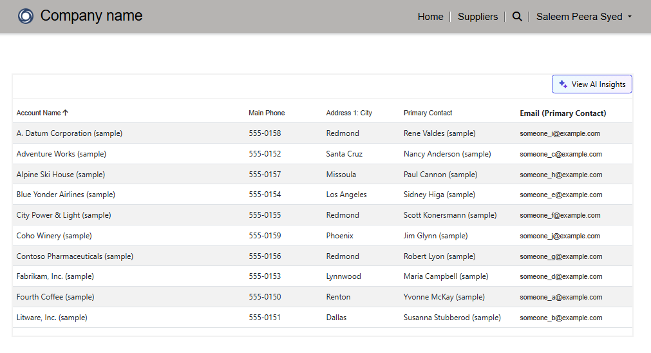Click the Company name title
The width and height of the screenshot is (651, 353).
click(91, 15)
